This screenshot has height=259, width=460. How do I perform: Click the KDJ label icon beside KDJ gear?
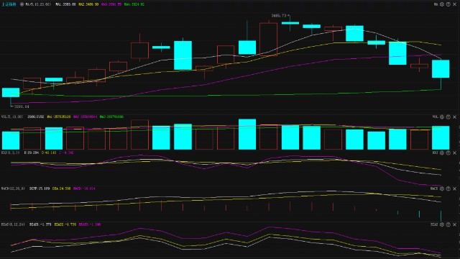click(436, 153)
